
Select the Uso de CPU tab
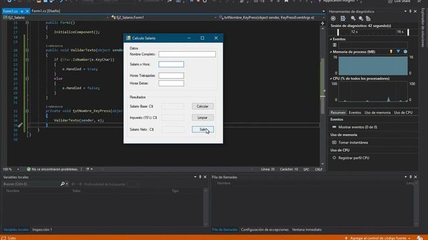[x=403, y=113]
